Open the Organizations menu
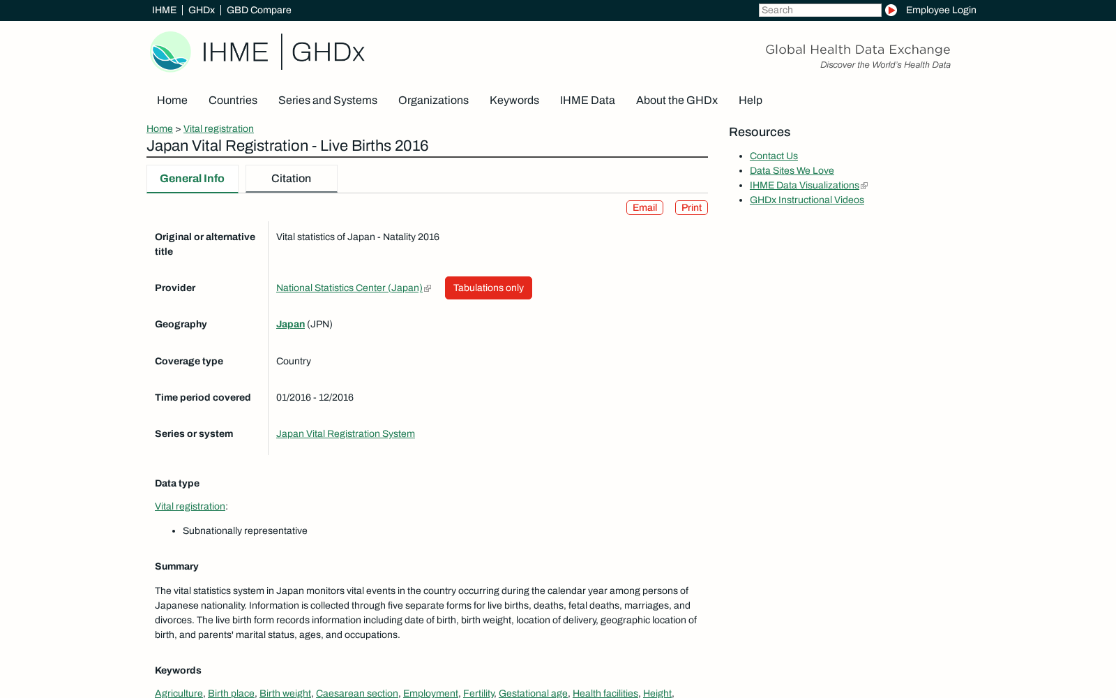The height and width of the screenshot is (698, 1116). click(433, 101)
